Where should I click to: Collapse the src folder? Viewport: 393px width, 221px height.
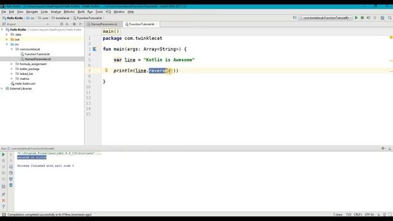tap(7, 44)
